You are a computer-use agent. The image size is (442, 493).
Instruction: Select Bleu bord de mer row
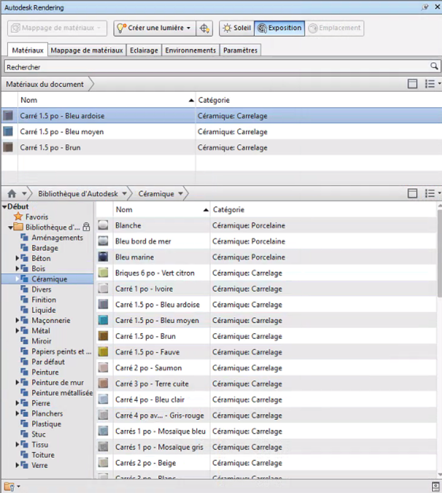266,241
